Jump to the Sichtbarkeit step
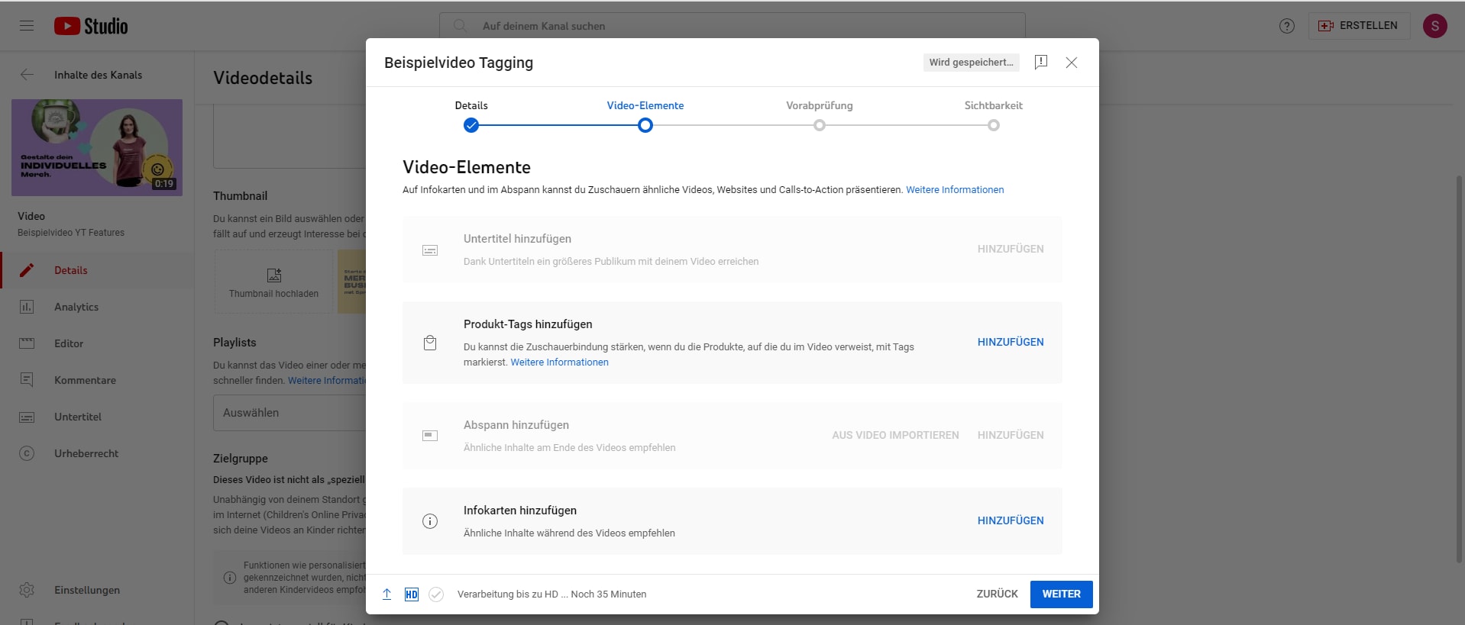Viewport: 1465px width, 625px height. coord(993,105)
